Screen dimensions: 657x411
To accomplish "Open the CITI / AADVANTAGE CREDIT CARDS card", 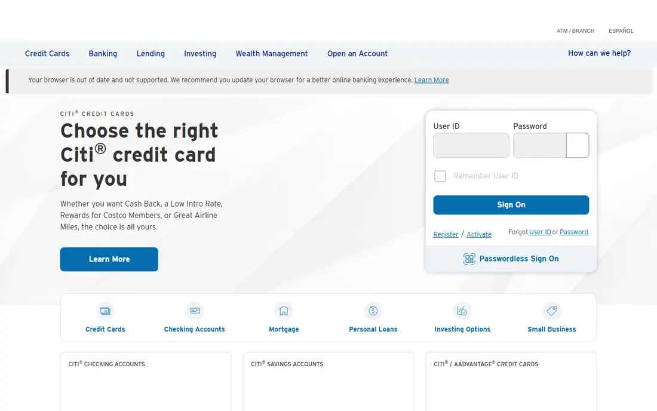I will coord(511,381).
